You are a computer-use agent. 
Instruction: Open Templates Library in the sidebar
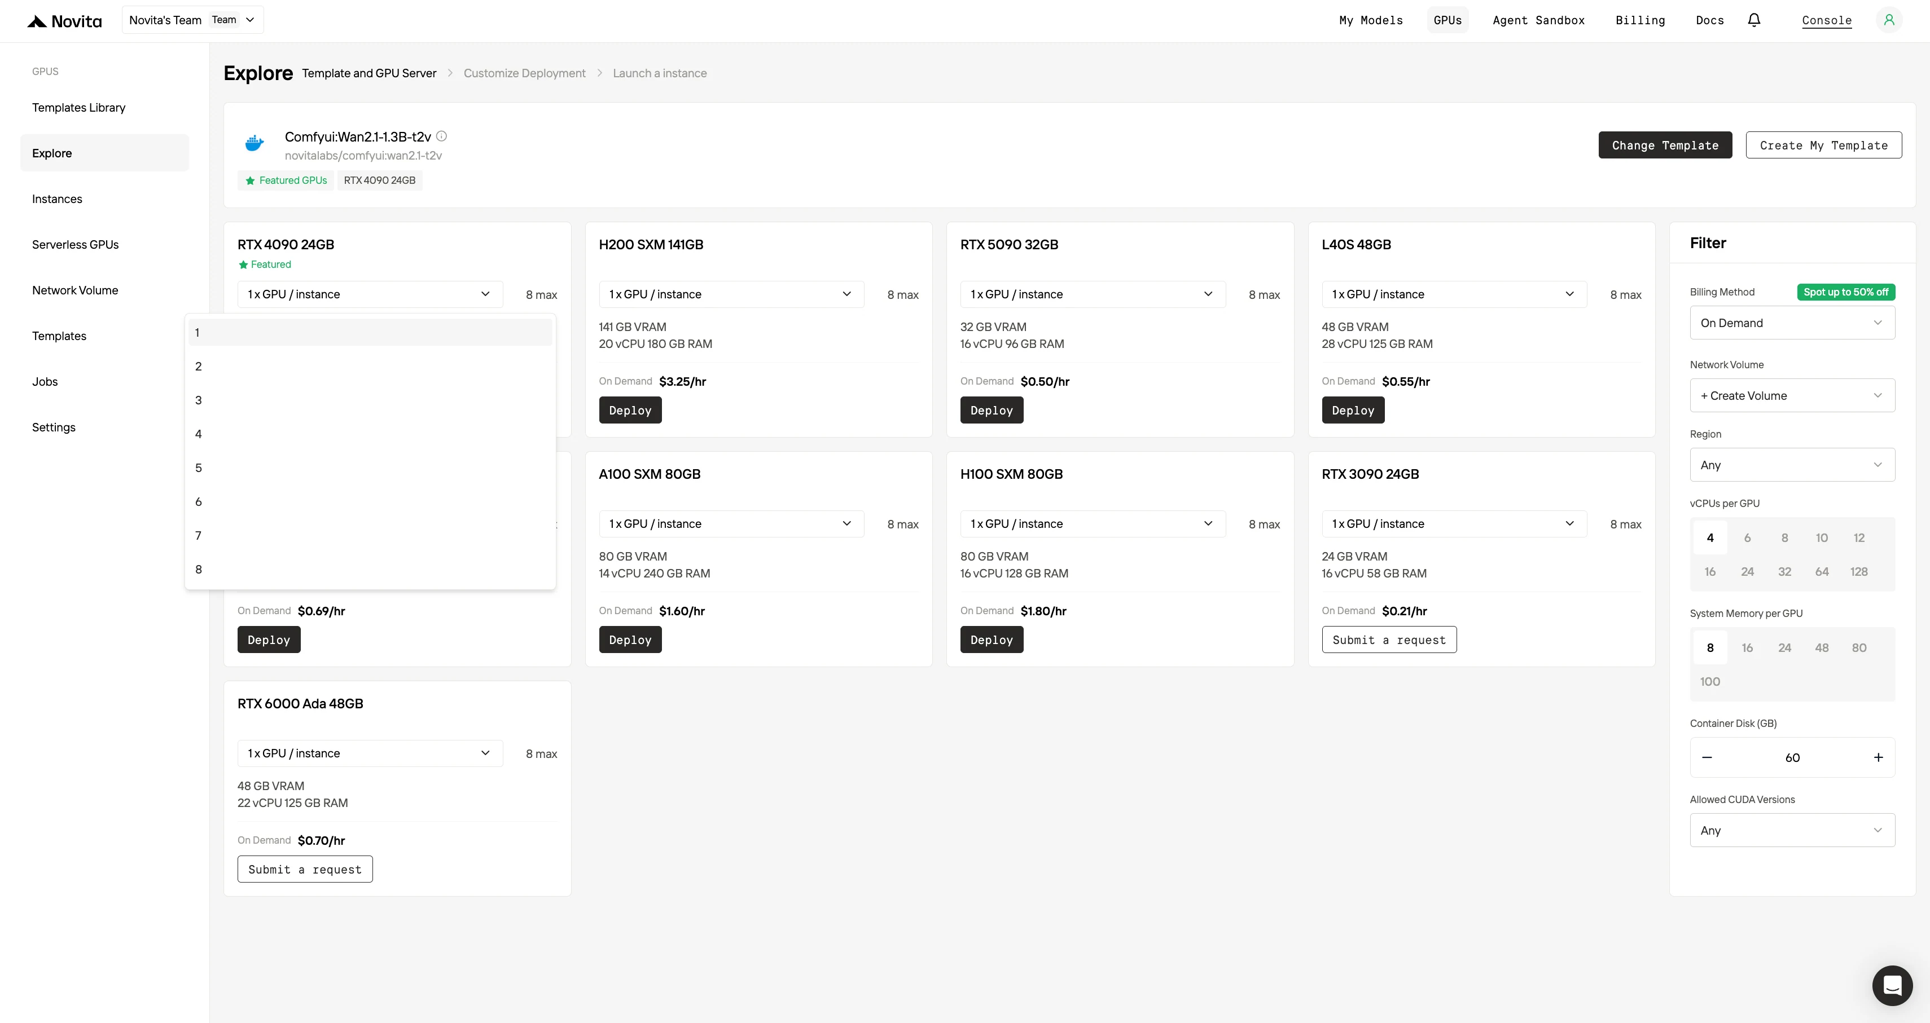click(x=105, y=107)
